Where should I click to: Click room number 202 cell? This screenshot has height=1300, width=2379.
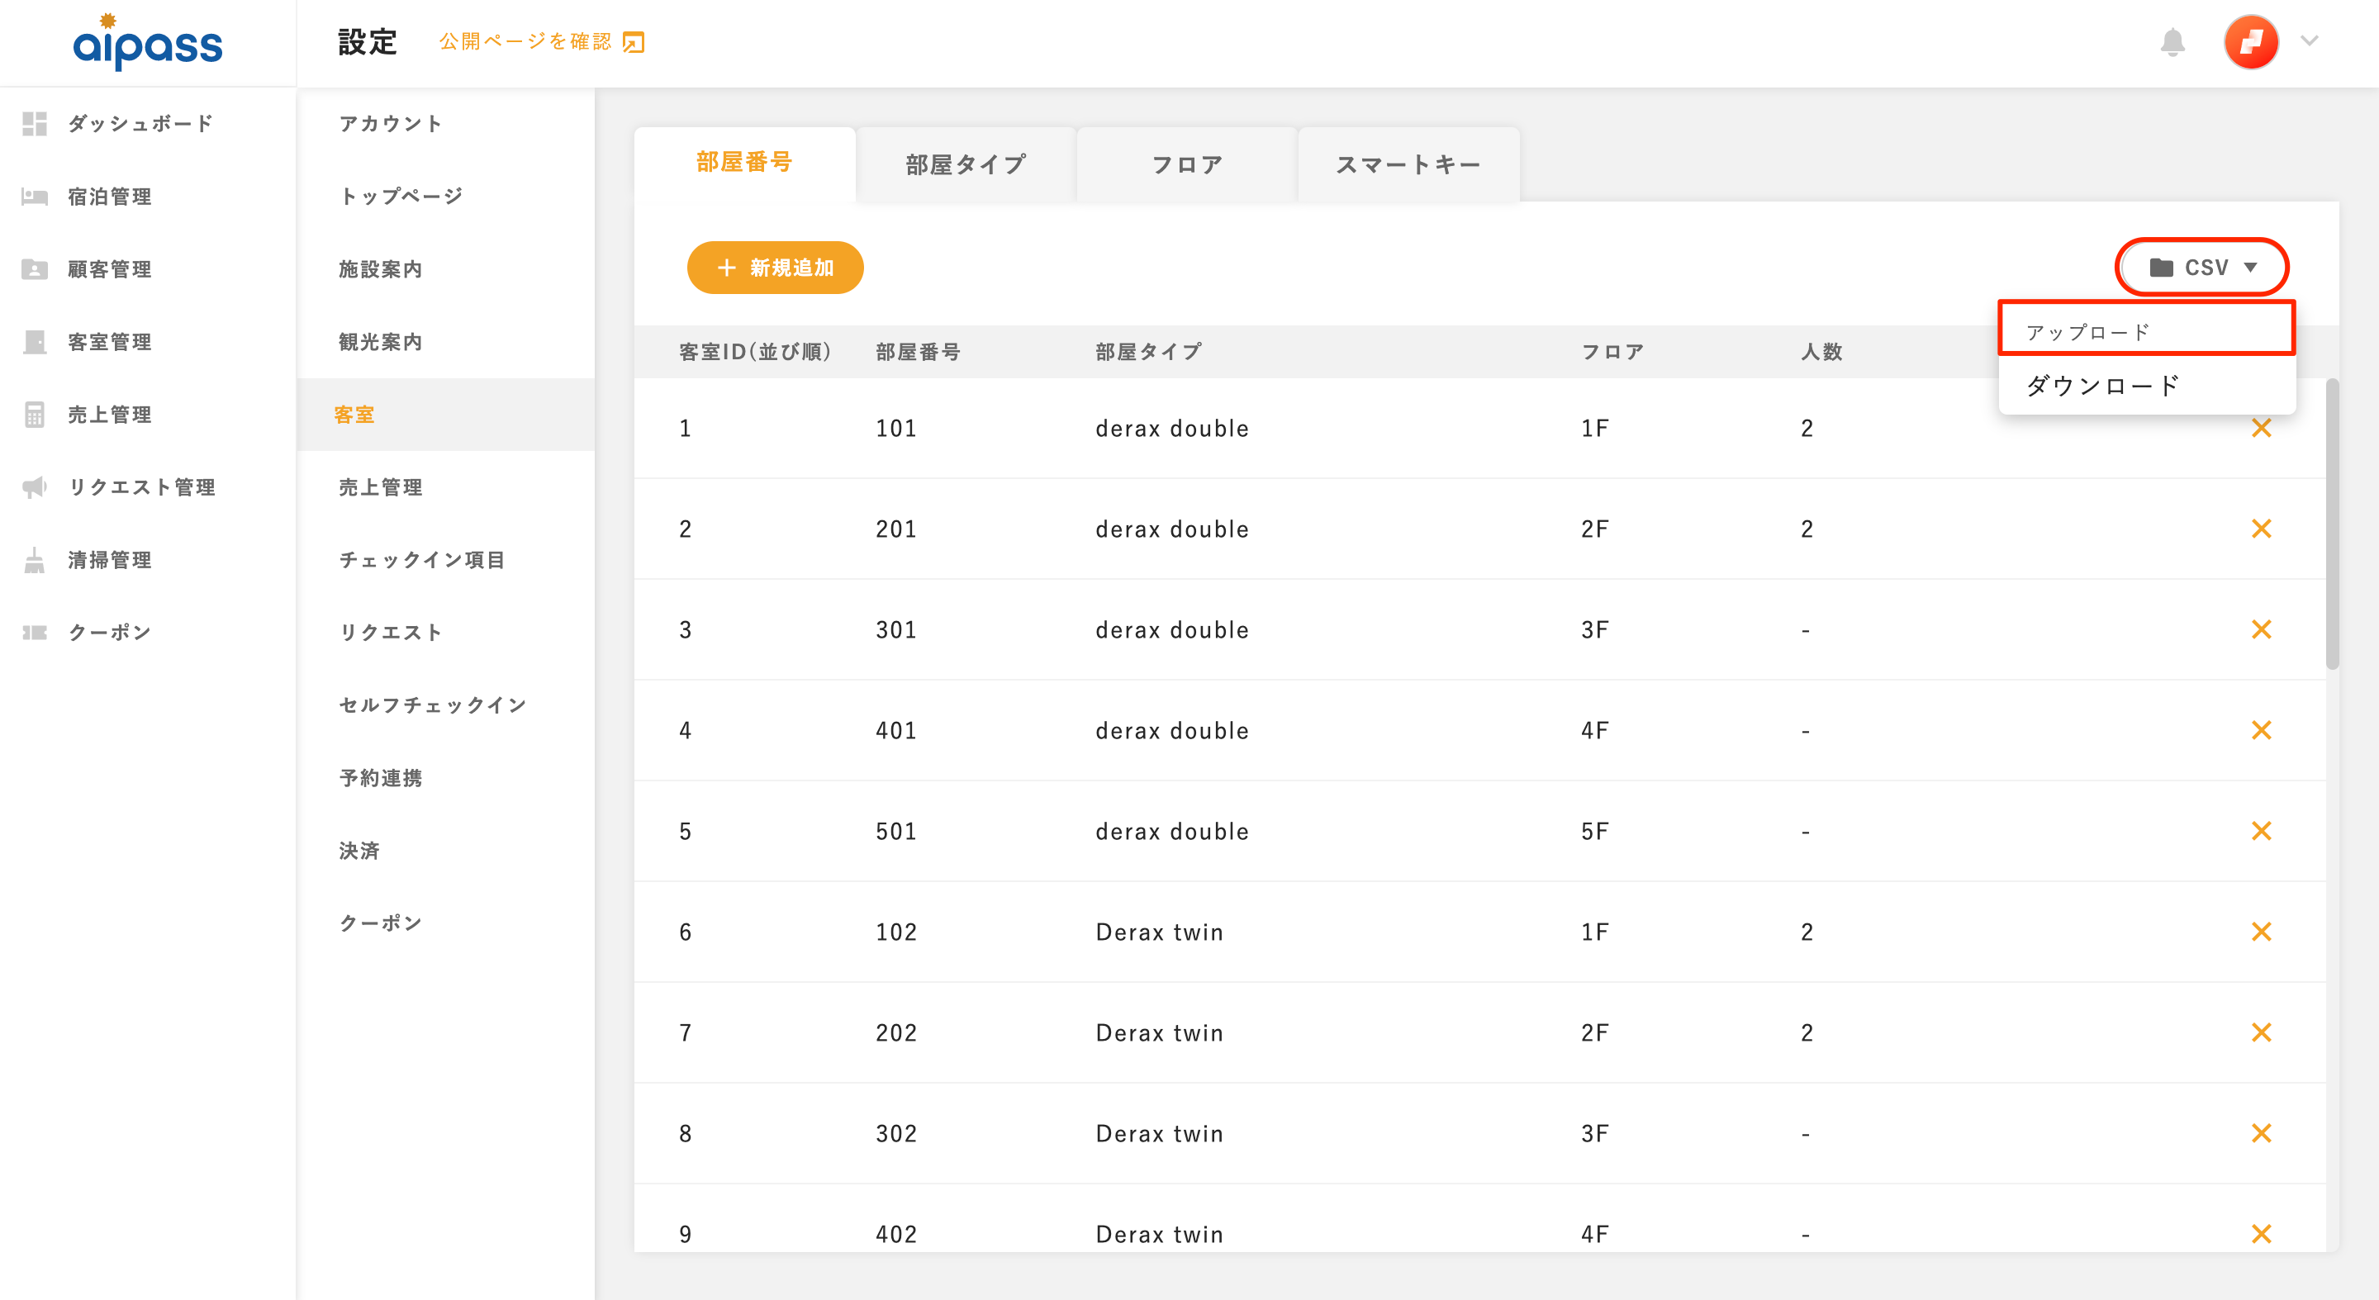895,1032
